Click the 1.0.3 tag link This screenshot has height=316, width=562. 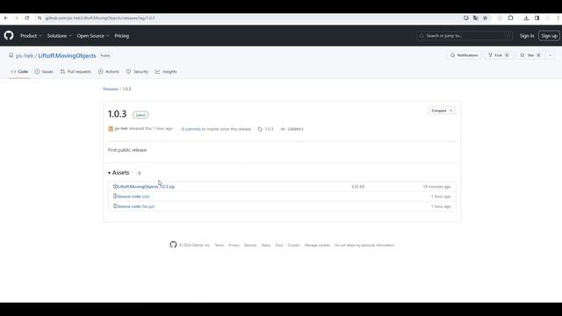(270, 129)
